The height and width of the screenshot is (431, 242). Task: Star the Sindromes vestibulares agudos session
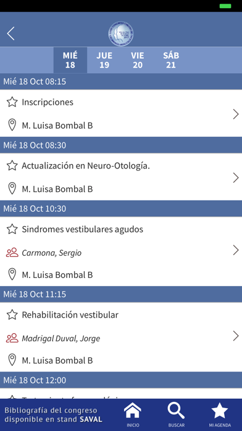tap(12, 229)
